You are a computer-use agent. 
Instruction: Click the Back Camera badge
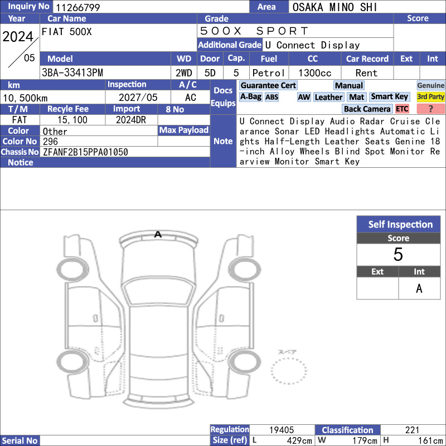[367, 109]
